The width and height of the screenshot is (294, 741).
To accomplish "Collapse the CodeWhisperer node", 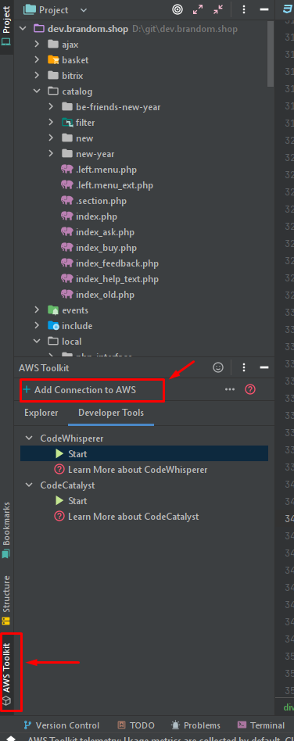I will 29,438.
